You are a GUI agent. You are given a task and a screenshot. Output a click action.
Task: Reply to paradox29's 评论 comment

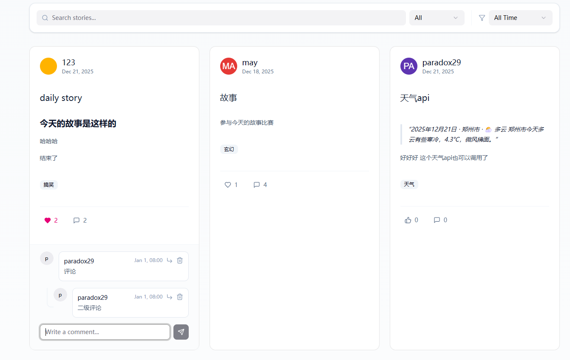tap(170, 260)
